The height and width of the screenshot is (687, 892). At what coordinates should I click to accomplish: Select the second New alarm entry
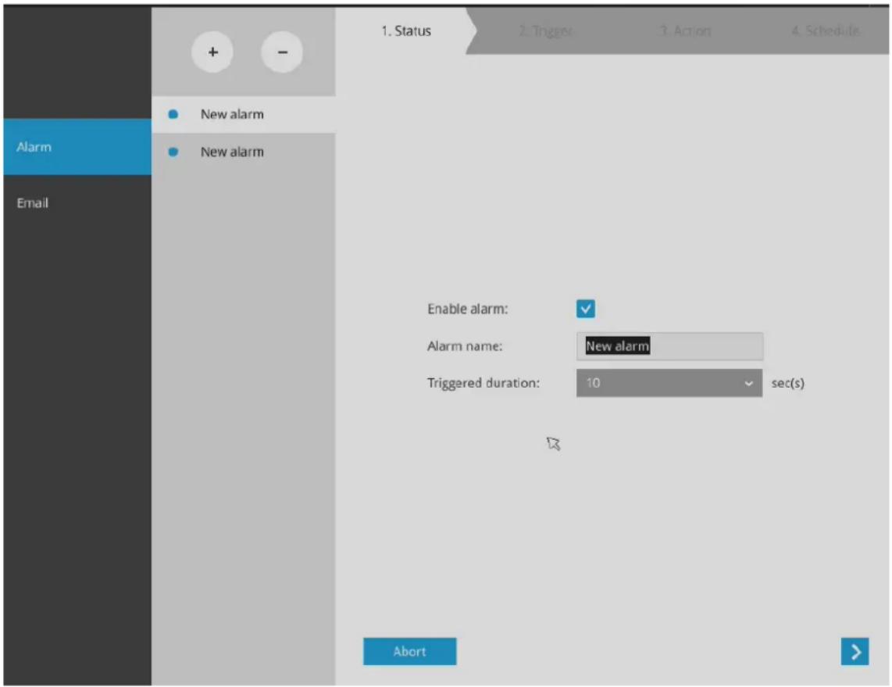(244, 152)
